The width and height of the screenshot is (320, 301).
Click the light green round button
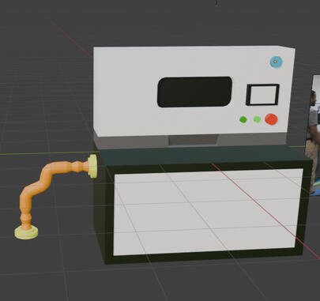[x=257, y=119]
